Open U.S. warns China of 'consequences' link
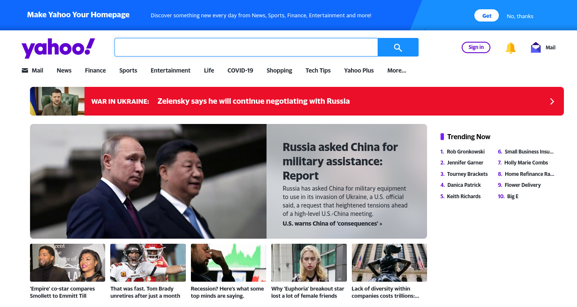 click(x=332, y=224)
